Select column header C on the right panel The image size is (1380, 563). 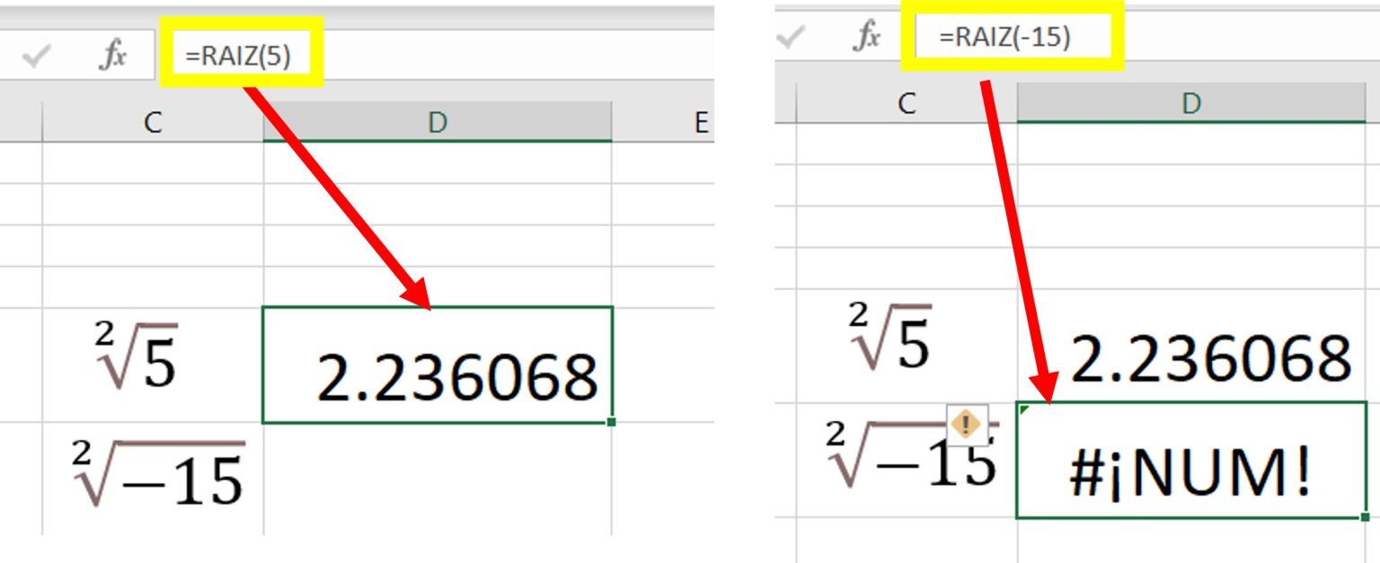pyautogui.click(x=907, y=101)
